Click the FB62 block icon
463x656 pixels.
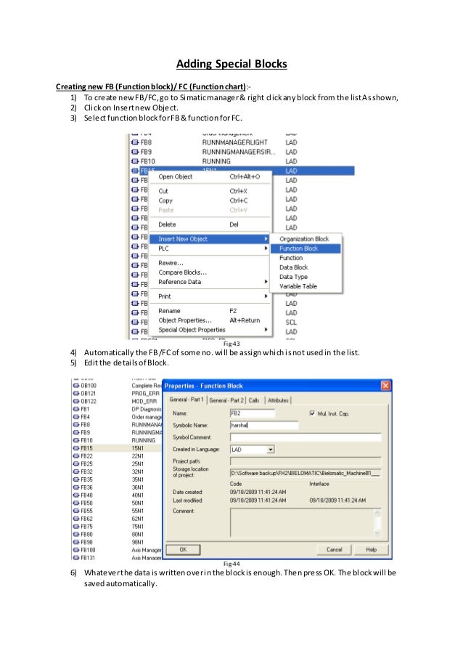(x=76, y=519)
